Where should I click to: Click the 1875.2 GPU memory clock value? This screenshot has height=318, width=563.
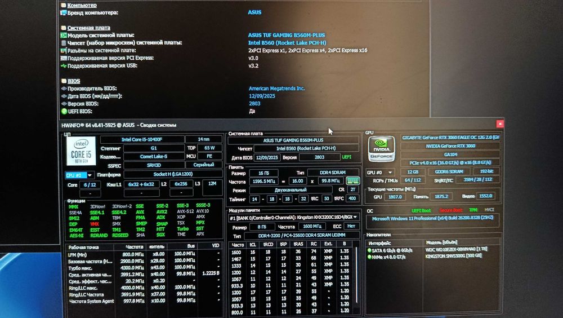(441, 196)
